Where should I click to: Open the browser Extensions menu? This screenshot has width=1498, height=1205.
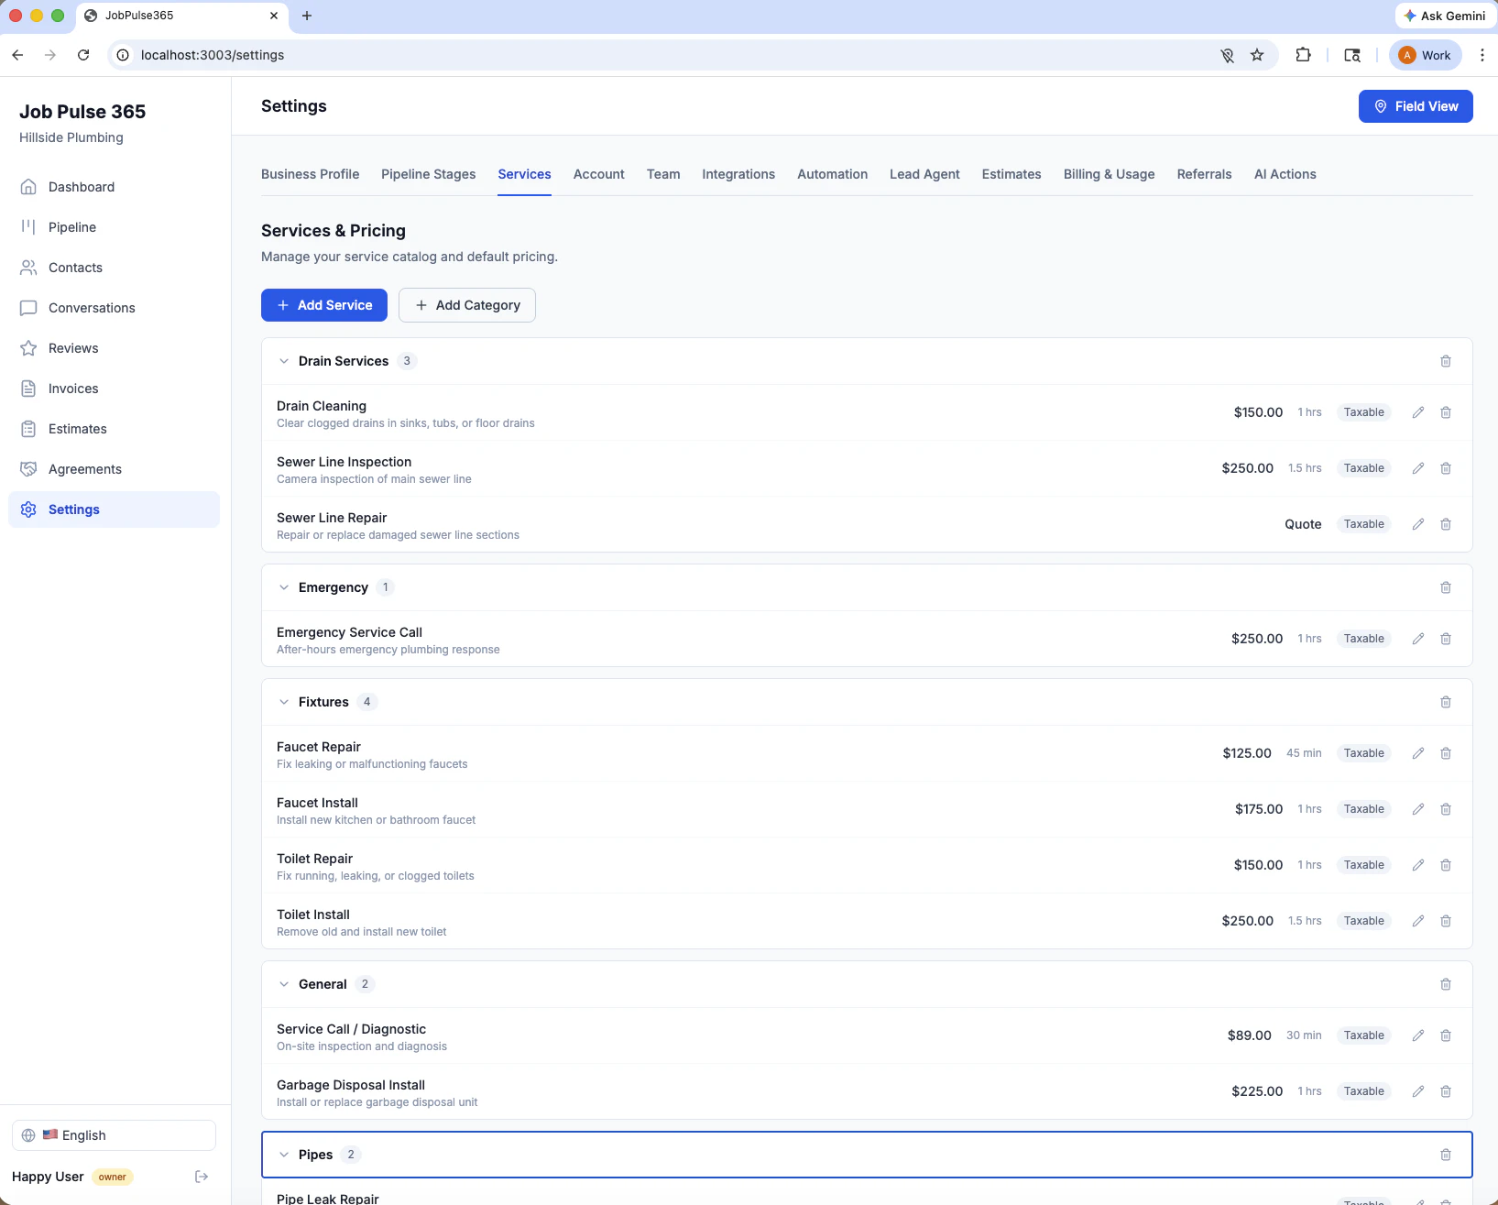click(1303, 55)
